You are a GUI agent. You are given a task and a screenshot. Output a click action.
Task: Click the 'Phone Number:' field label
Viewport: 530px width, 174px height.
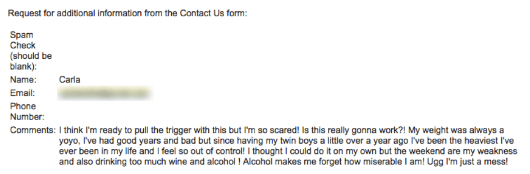pyautogui.click(x=27, y=111)
